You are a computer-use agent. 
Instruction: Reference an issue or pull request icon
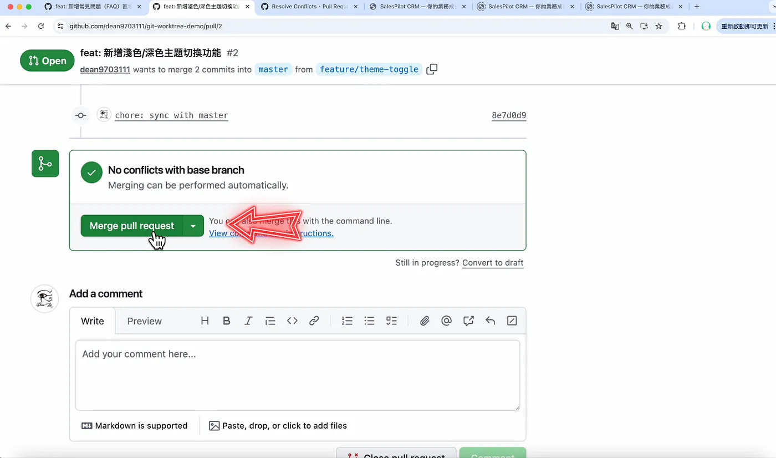click(468, 320)
